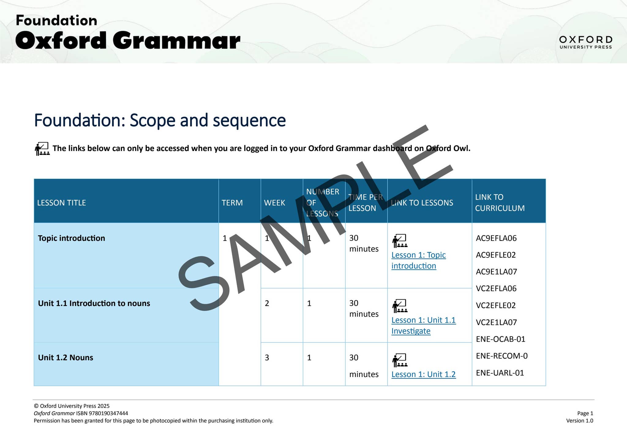The height and width of the screenshot is (443, 627).
Task: Click the presentation icon in the Unit 1.2 row
Action: pos(400,360)
